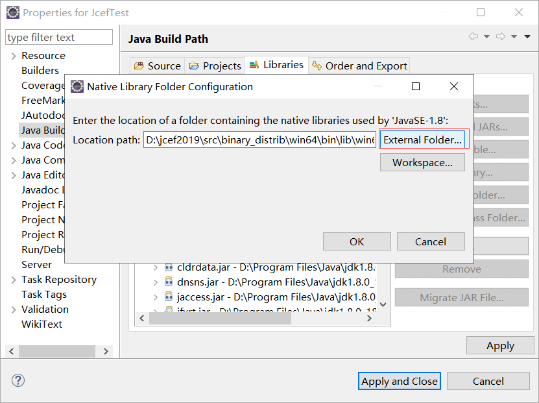This screenshot has width=539, height=403.
Task: Expand the Task Repository node
Action: (13, 280)
